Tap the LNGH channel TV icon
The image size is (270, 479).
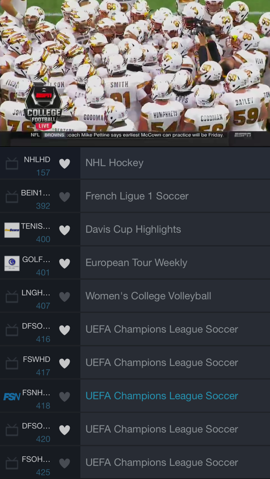pos(12,297)
